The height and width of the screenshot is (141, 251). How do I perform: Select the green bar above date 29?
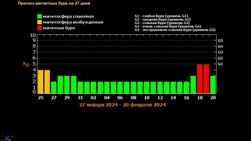coord(67,85)
